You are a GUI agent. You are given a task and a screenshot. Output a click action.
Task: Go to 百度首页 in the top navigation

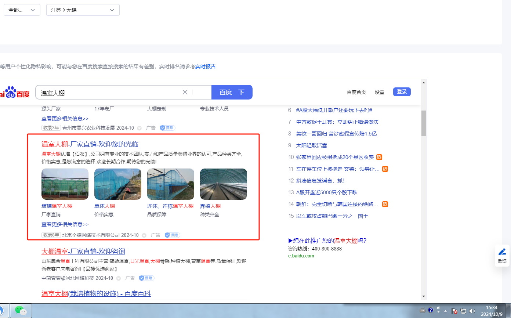click(x=356, y=92)
